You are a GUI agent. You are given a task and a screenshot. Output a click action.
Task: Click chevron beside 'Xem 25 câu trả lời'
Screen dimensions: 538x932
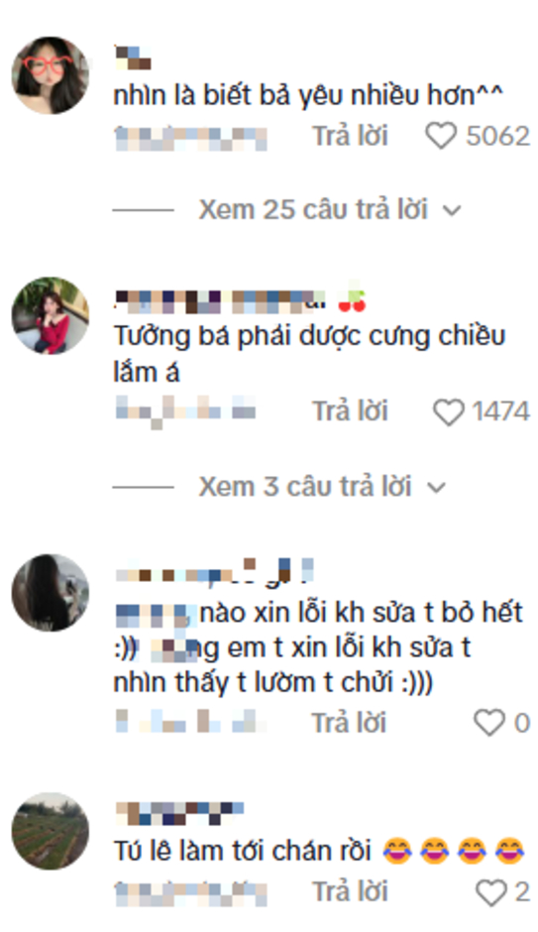(452, 210)
